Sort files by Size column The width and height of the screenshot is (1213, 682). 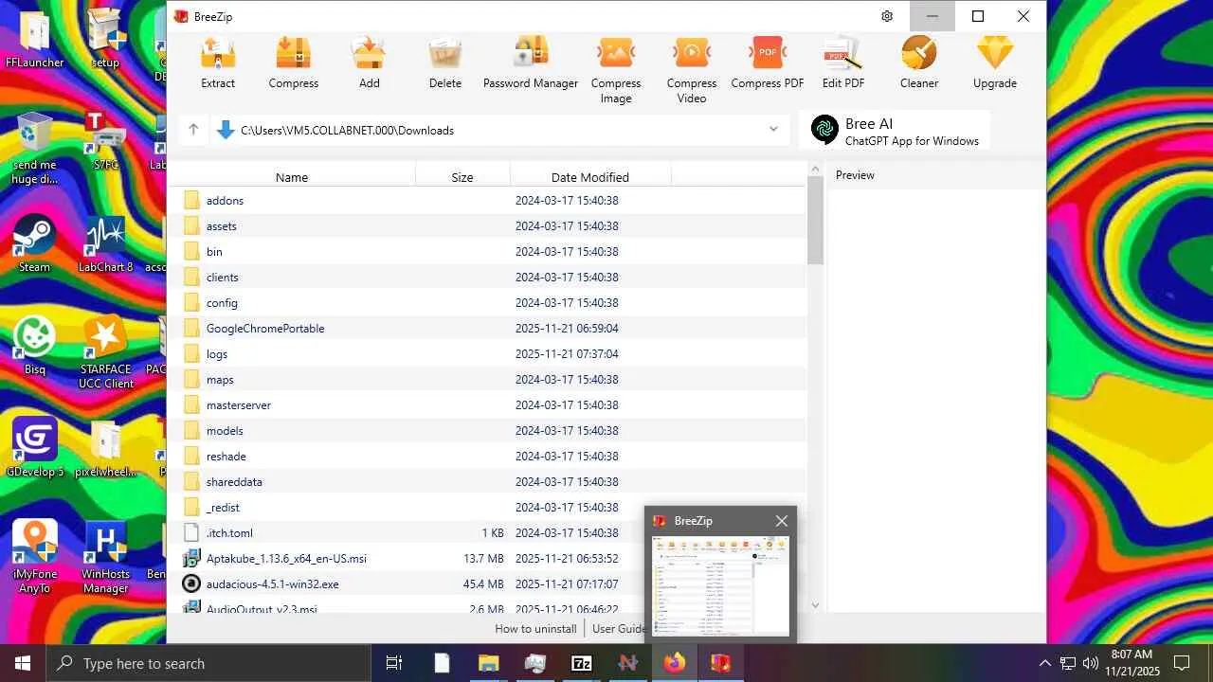462,177
